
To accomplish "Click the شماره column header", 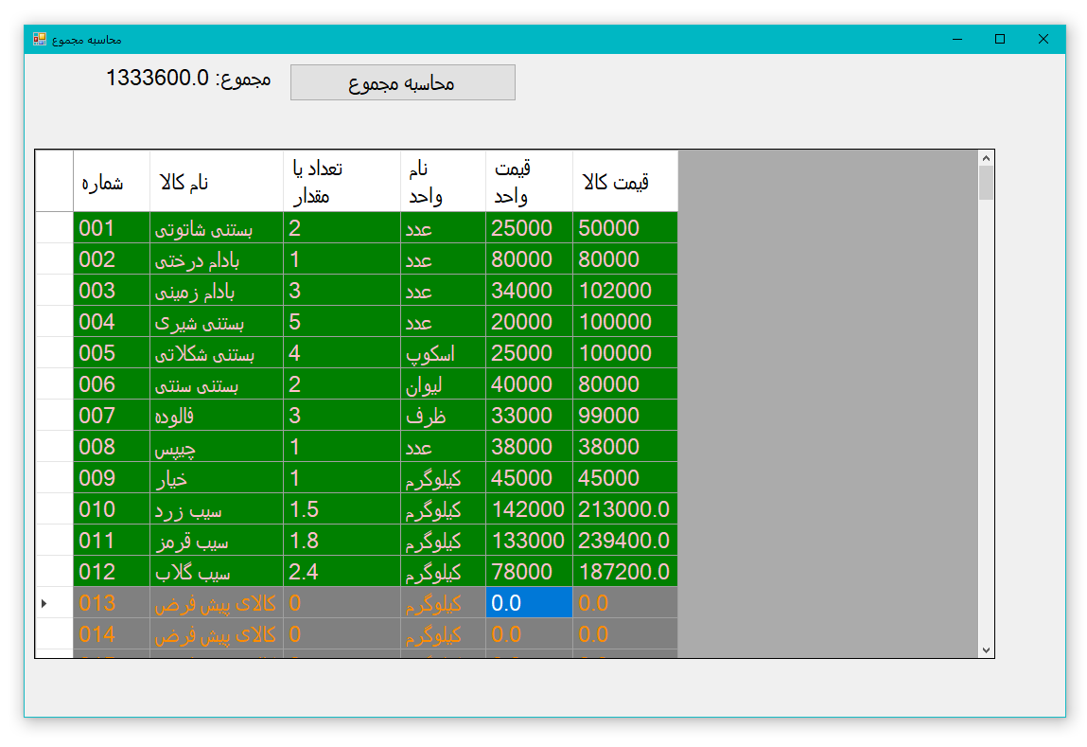I will coord(111,182).
